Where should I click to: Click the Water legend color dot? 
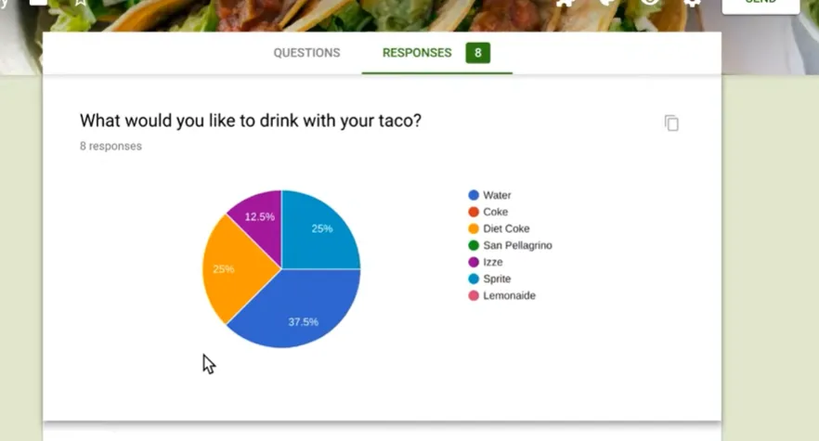(x=474, y=195)
